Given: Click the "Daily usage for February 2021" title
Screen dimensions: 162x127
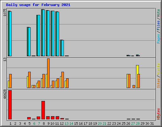Looking at the screenshot, I should click(x=38, y=5).
